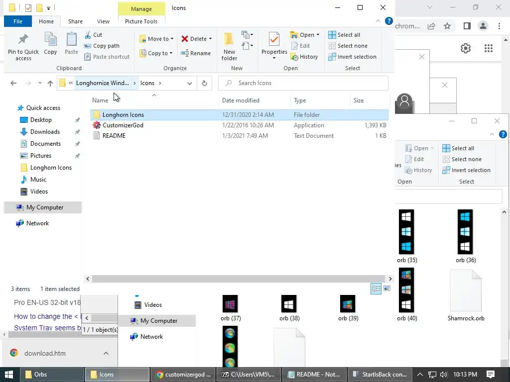Switch to the Share ribbon tab
Image resolution: width=510 pixels, height=382 pixels.
tap(75, 21)
